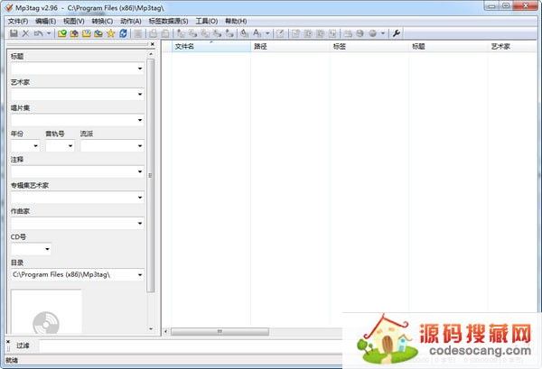This screenshot has width=542, height=369.
Task: Open the 文件(F) menu
Action: pyautogui.click(x=18, y=21)
